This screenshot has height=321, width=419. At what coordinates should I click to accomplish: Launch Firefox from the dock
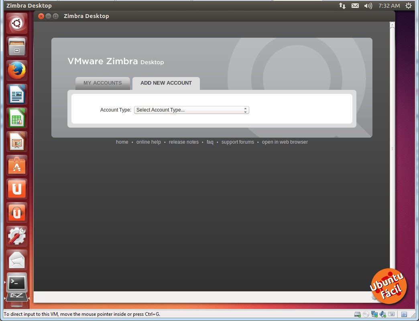point(17,71)
